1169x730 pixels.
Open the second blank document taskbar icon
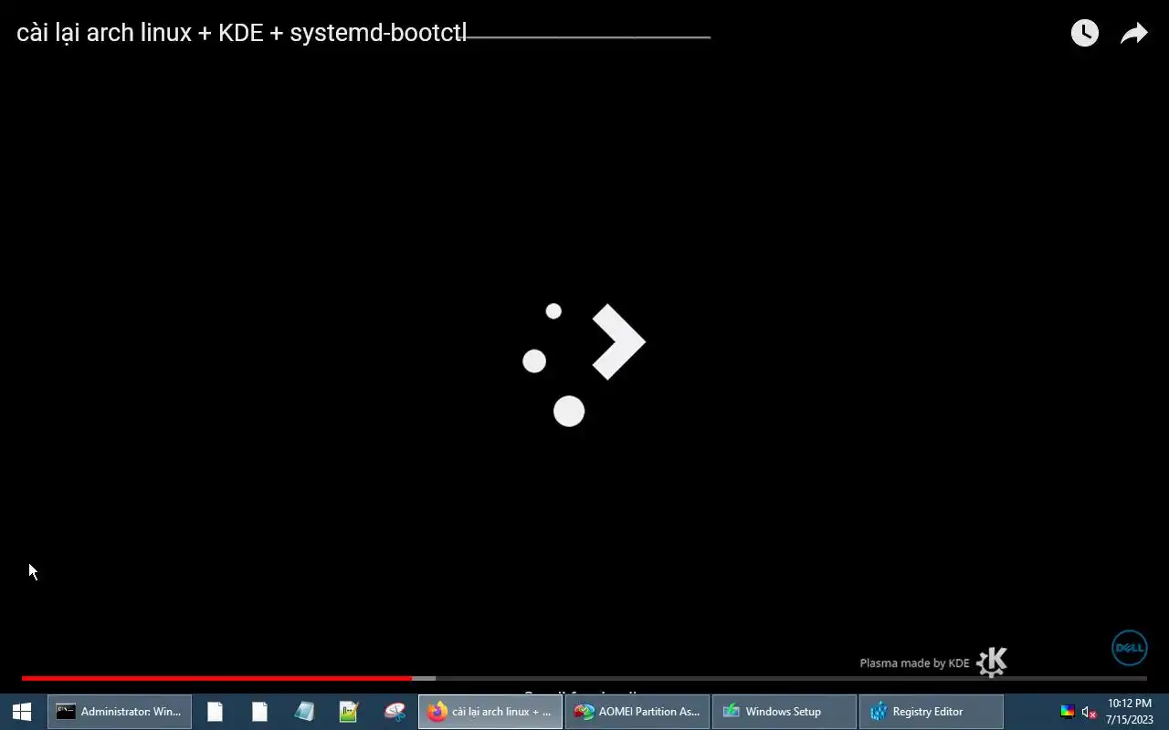point(259,712)
